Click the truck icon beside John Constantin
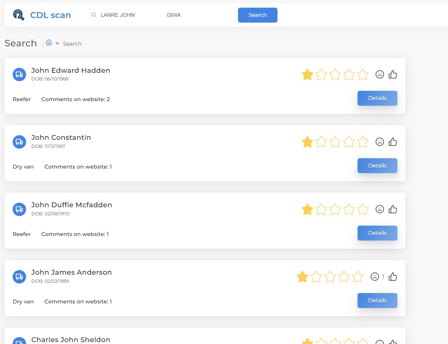 (19, 142)
